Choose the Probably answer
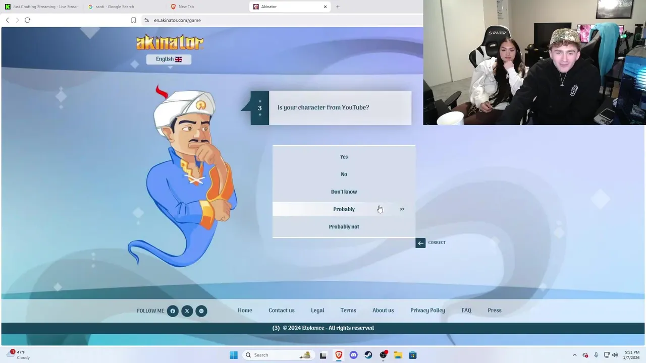Image resolution: width=646 pixels, height=363 pixels. coord(344,209)
